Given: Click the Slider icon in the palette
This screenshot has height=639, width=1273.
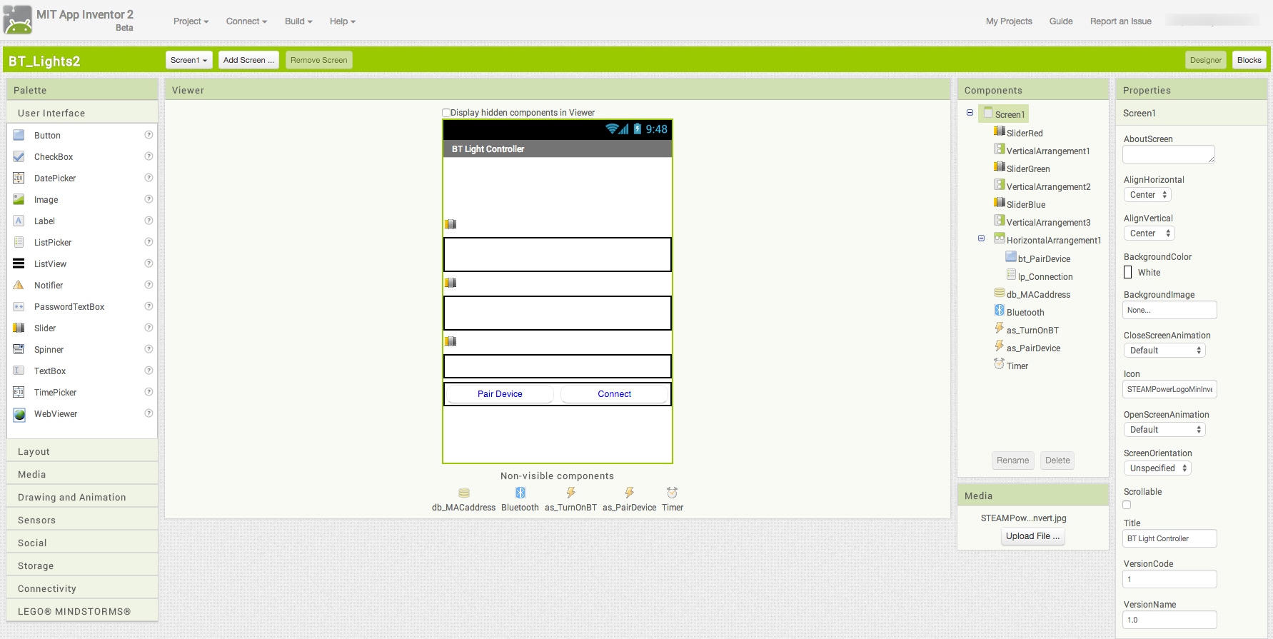Looking at the screenshot, I should tap(19, 328).
